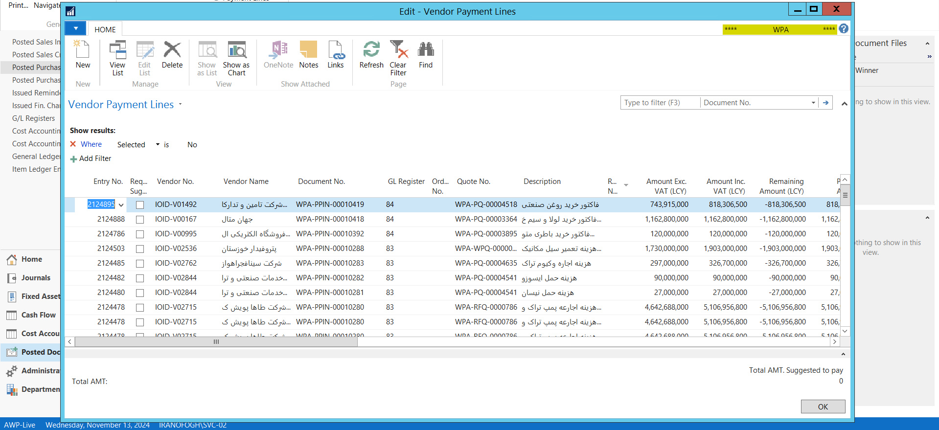Tick checkbox for WPA-PPIN-00010280 first row
Screen dimensions: 939x430
point(140,308)
